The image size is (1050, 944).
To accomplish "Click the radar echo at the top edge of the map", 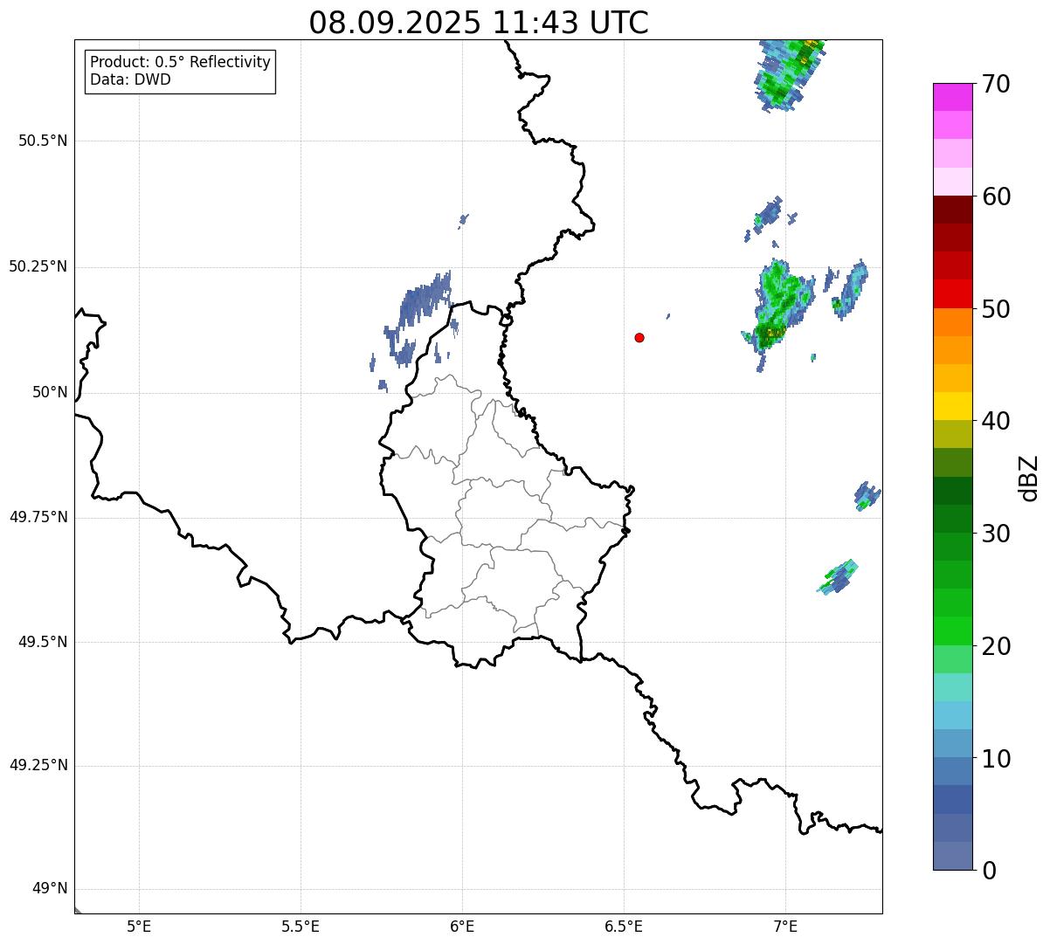I will click(x=789, y=73).
